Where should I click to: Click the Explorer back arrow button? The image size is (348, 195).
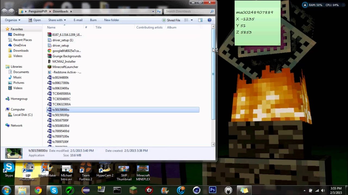[4, 11]
